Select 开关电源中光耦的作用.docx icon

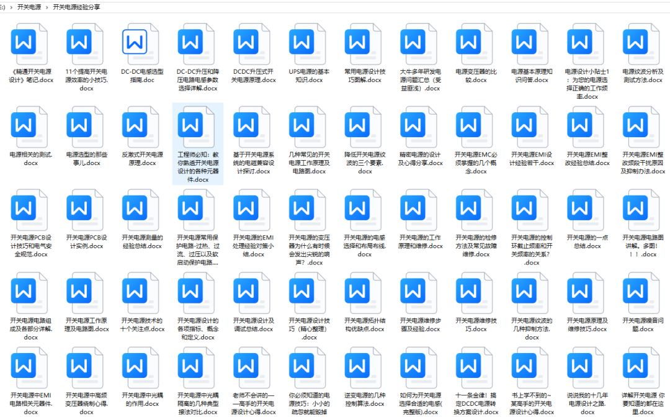(140, 368)
